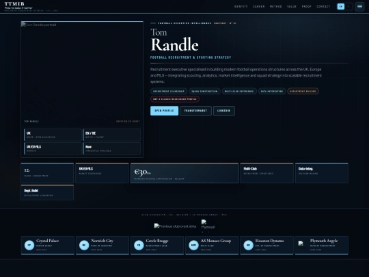
Task: Select the Houston Dynamo club card
Action: coord(266,246)
